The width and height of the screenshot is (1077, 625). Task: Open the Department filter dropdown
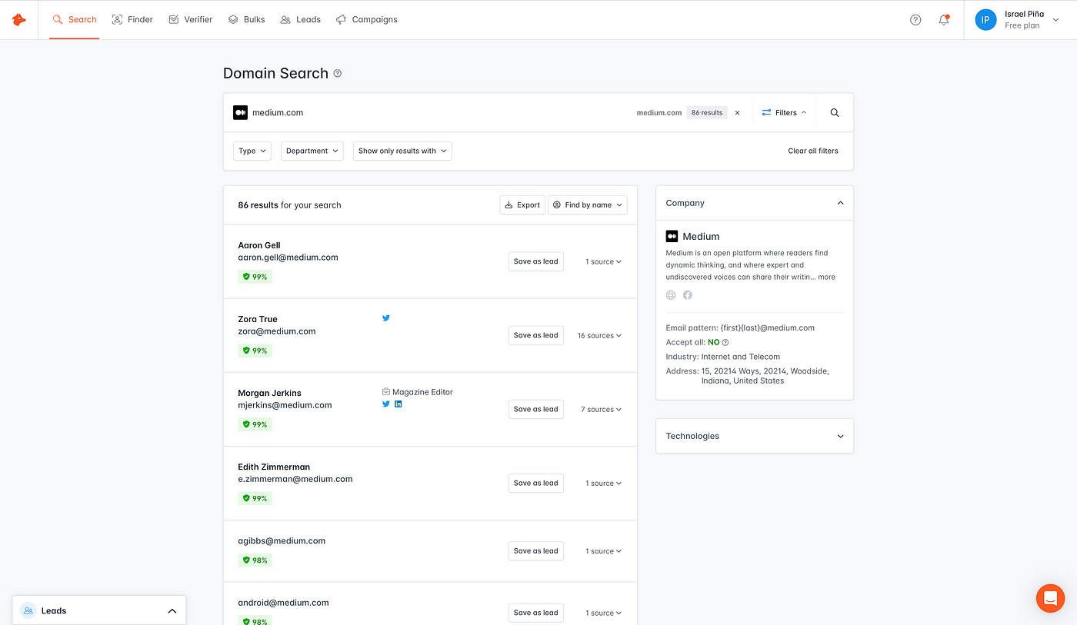pos(312,151)
